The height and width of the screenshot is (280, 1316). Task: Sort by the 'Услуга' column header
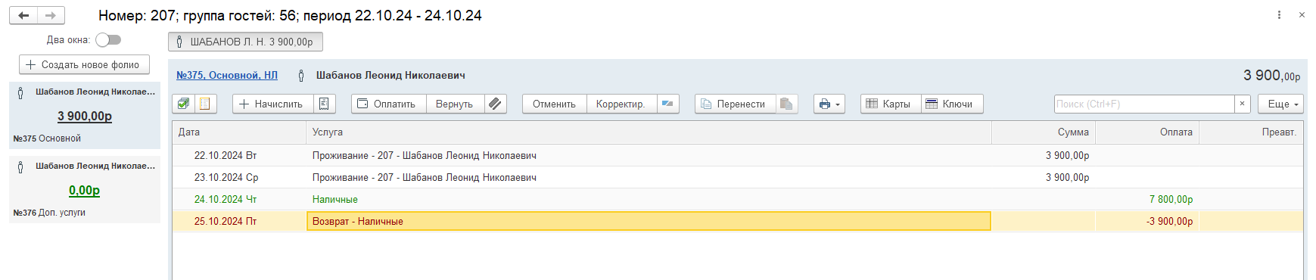(649, 132)
